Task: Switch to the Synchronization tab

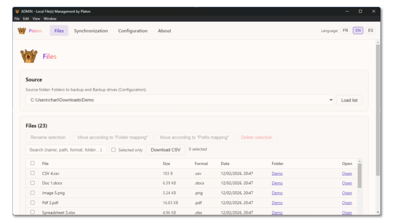Action: [91, 31]
